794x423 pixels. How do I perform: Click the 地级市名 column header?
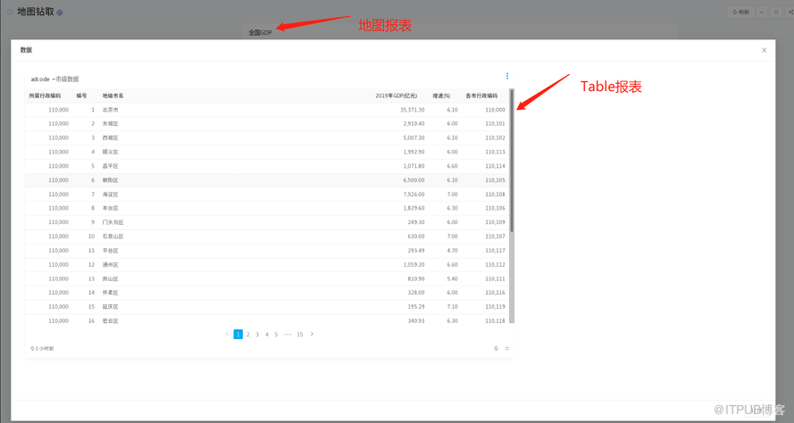(113, 95)
